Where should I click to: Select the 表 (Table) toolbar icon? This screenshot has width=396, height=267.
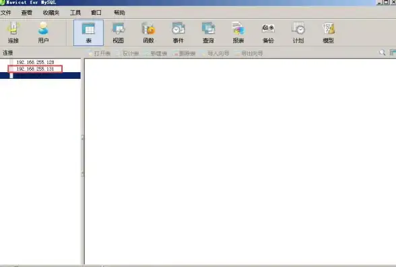tap(88, 33)
